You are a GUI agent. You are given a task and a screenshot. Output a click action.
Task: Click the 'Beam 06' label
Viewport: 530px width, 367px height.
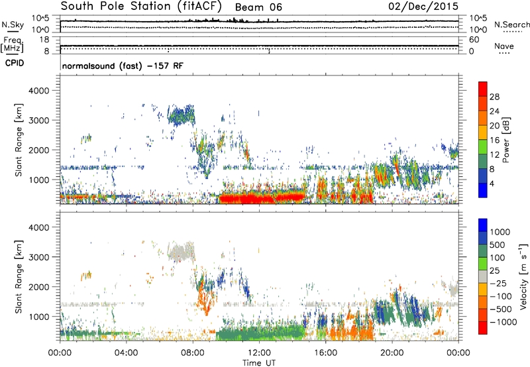(x=258, y=7)
